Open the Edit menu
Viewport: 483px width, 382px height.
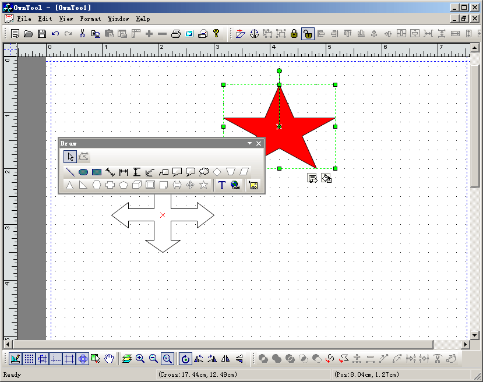45,19
